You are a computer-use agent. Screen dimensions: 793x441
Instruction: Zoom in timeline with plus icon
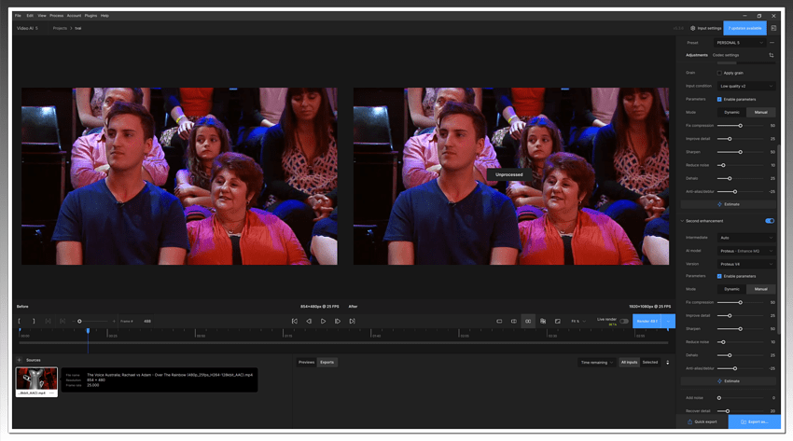tap(114, 322)
